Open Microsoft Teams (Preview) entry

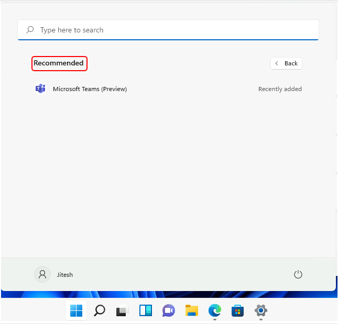(x=168, y=88)
